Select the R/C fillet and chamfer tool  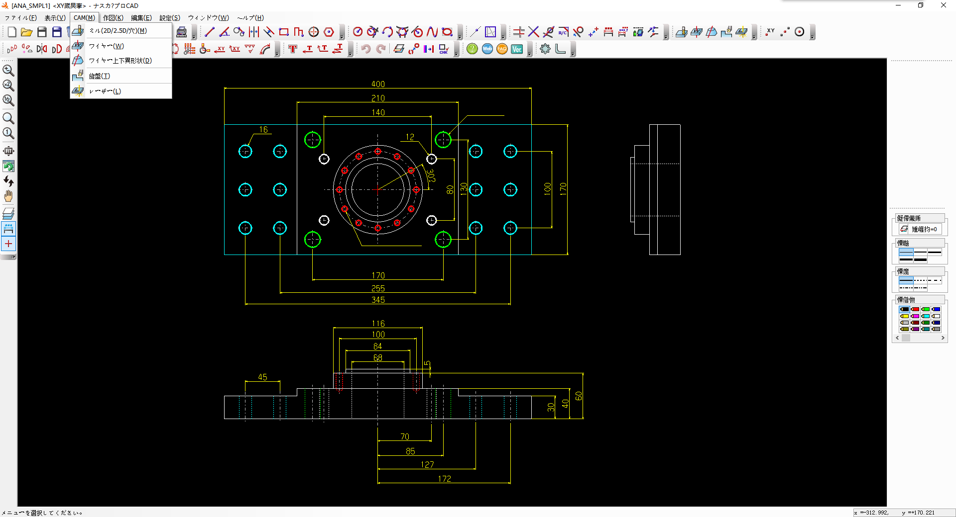pos(563,32)
